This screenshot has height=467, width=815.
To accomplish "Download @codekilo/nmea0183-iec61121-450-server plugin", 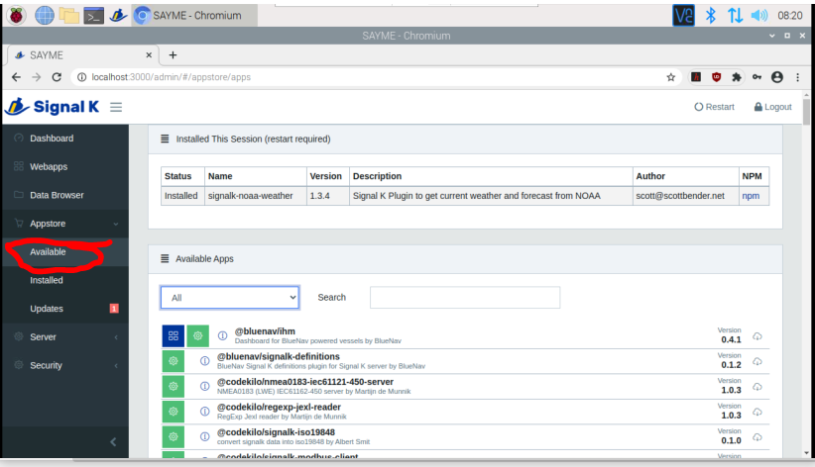I will pyautogui.click(x=757, y=387).
